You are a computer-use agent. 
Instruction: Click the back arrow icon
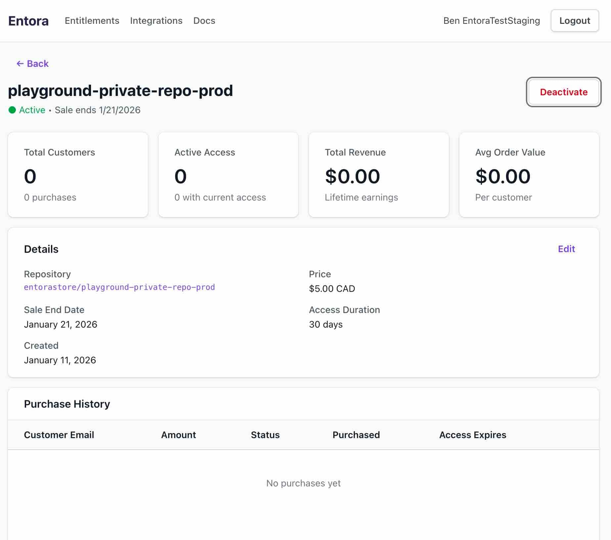[20, 63]
